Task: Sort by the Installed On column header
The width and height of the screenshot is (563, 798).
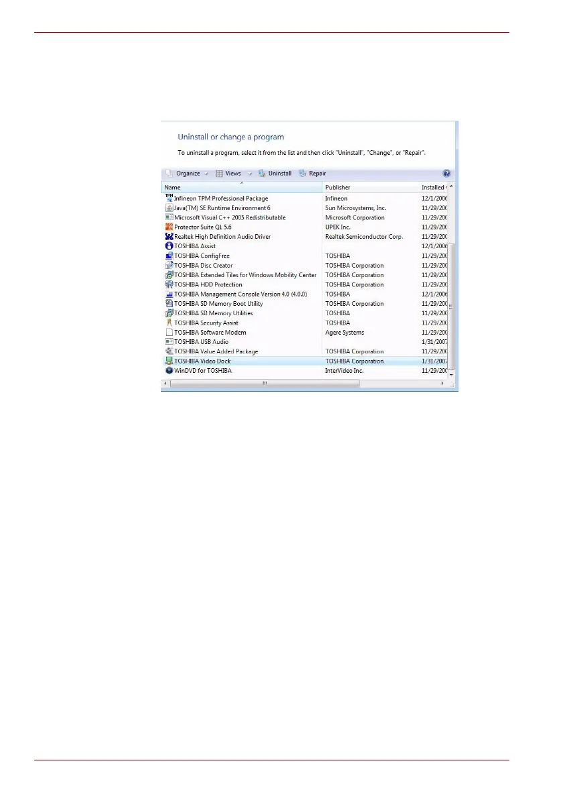Action: (433, 187)
